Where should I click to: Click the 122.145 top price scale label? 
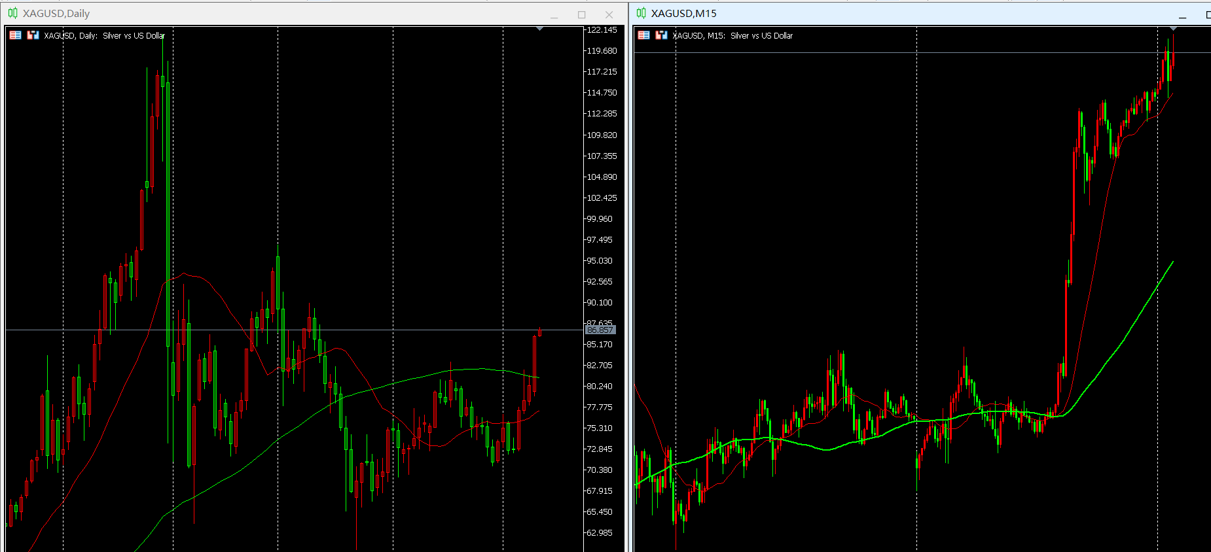tap(602, 30)
